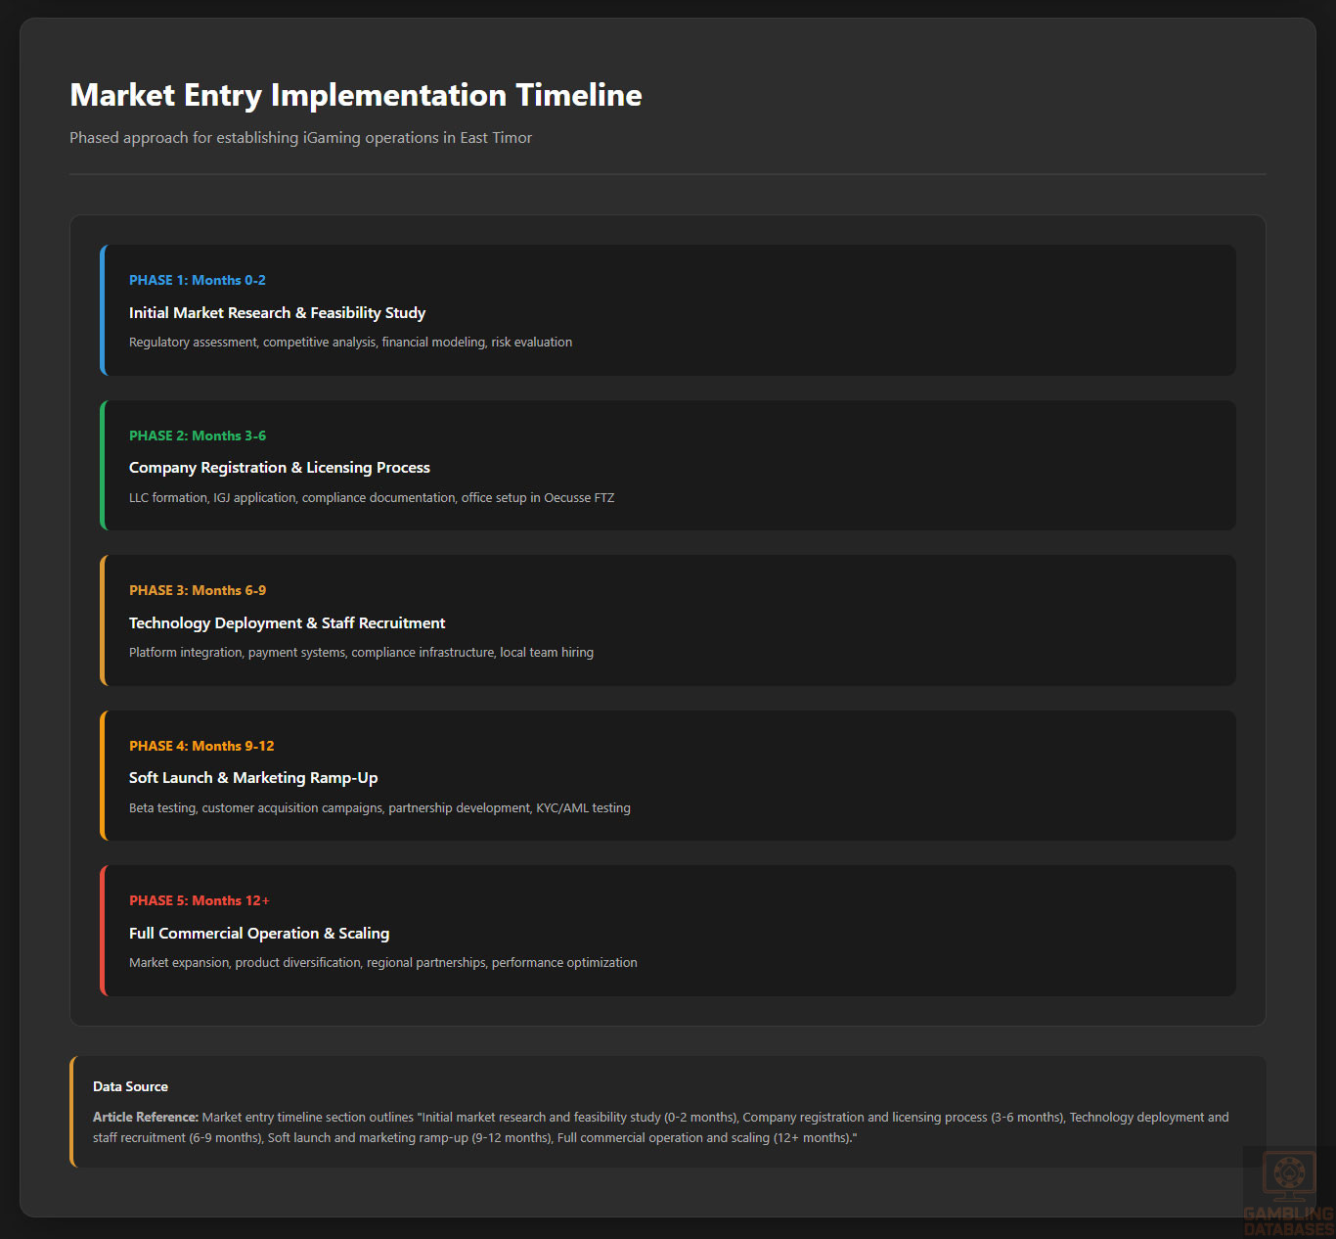Click the PHASE 1: Months 0-2 label
The image size is (1336, 1239).
click(197, 280)
